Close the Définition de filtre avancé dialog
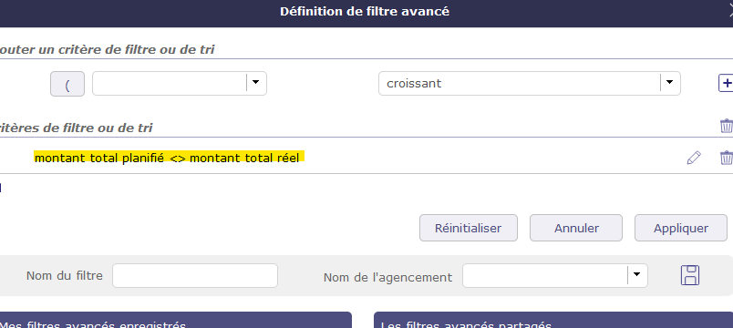Screen dimensions: 733x328 coord(730,13)
